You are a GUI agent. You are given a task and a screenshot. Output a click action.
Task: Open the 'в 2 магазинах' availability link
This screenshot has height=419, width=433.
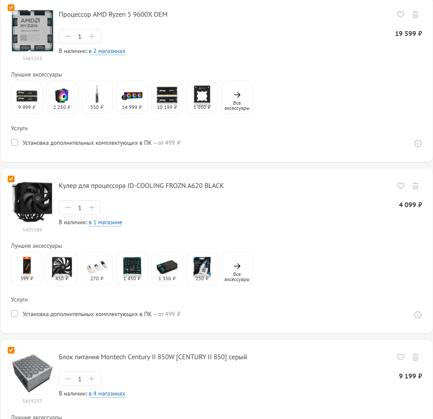(x=107, y=51)
